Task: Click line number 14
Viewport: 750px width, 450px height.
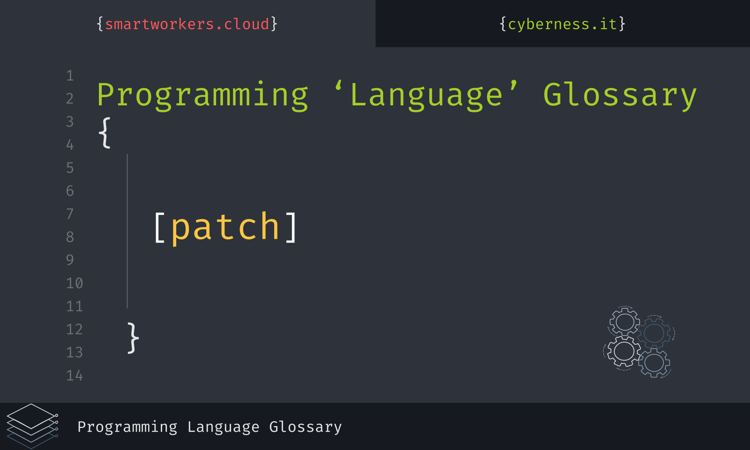Action: coord(75,375)
